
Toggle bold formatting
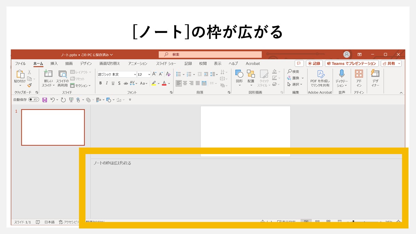coord(100,83)
